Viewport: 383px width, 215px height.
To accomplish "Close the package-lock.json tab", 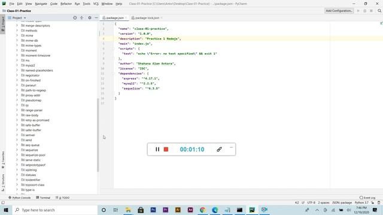I will coord(162,18).
